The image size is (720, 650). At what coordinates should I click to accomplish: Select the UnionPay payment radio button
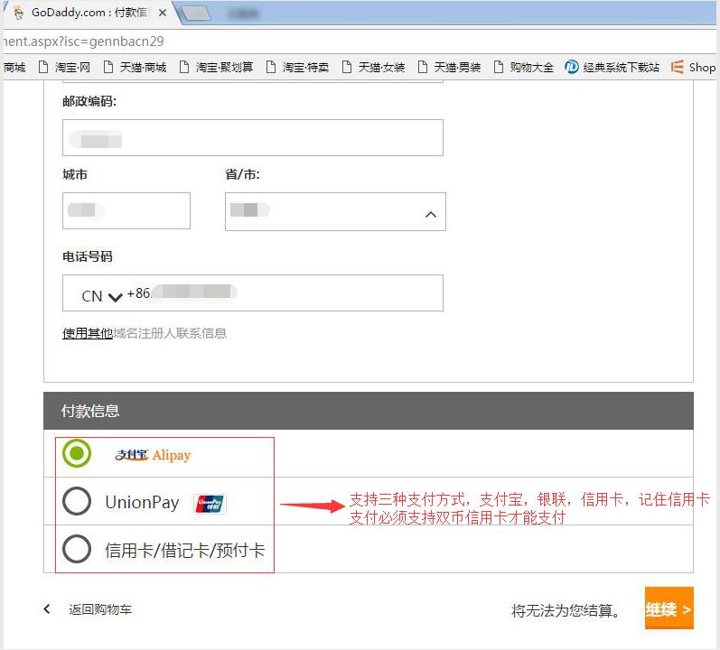point(77,501)
